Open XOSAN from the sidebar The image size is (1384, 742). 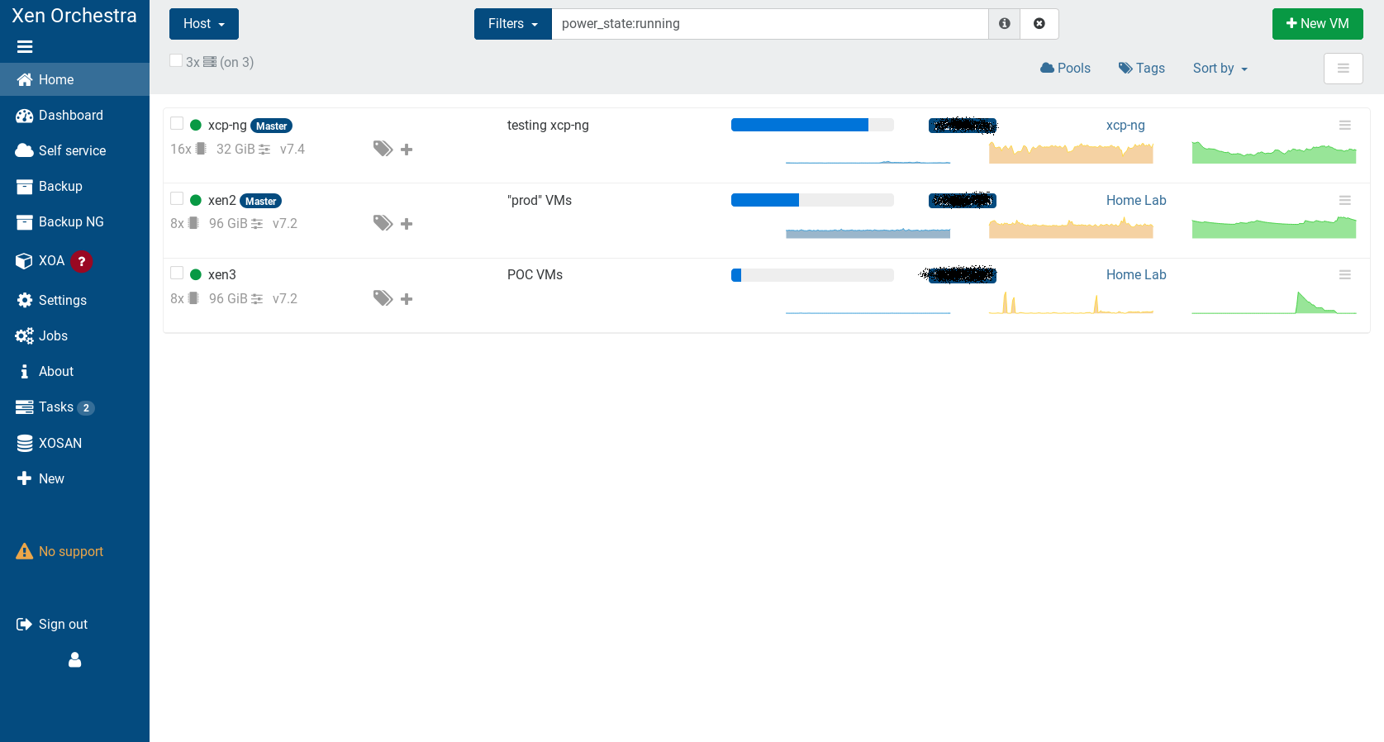click(x=74, y=443)
